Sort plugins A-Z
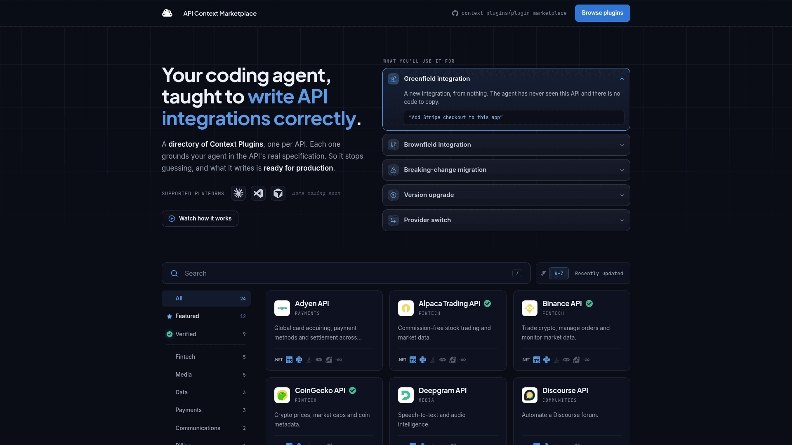This screenshot has height=445, width=792. click(559, 273)
